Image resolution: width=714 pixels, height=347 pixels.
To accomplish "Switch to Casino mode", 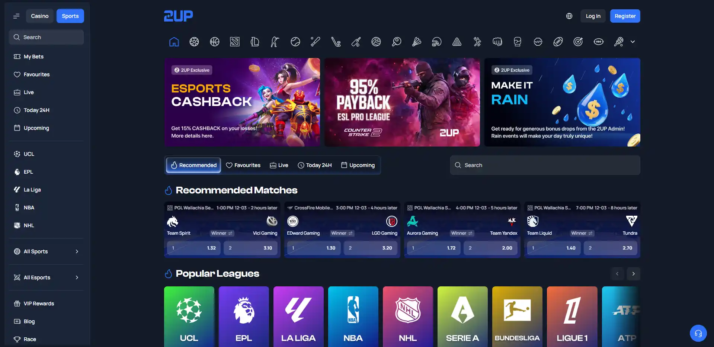I will point(40,16).
